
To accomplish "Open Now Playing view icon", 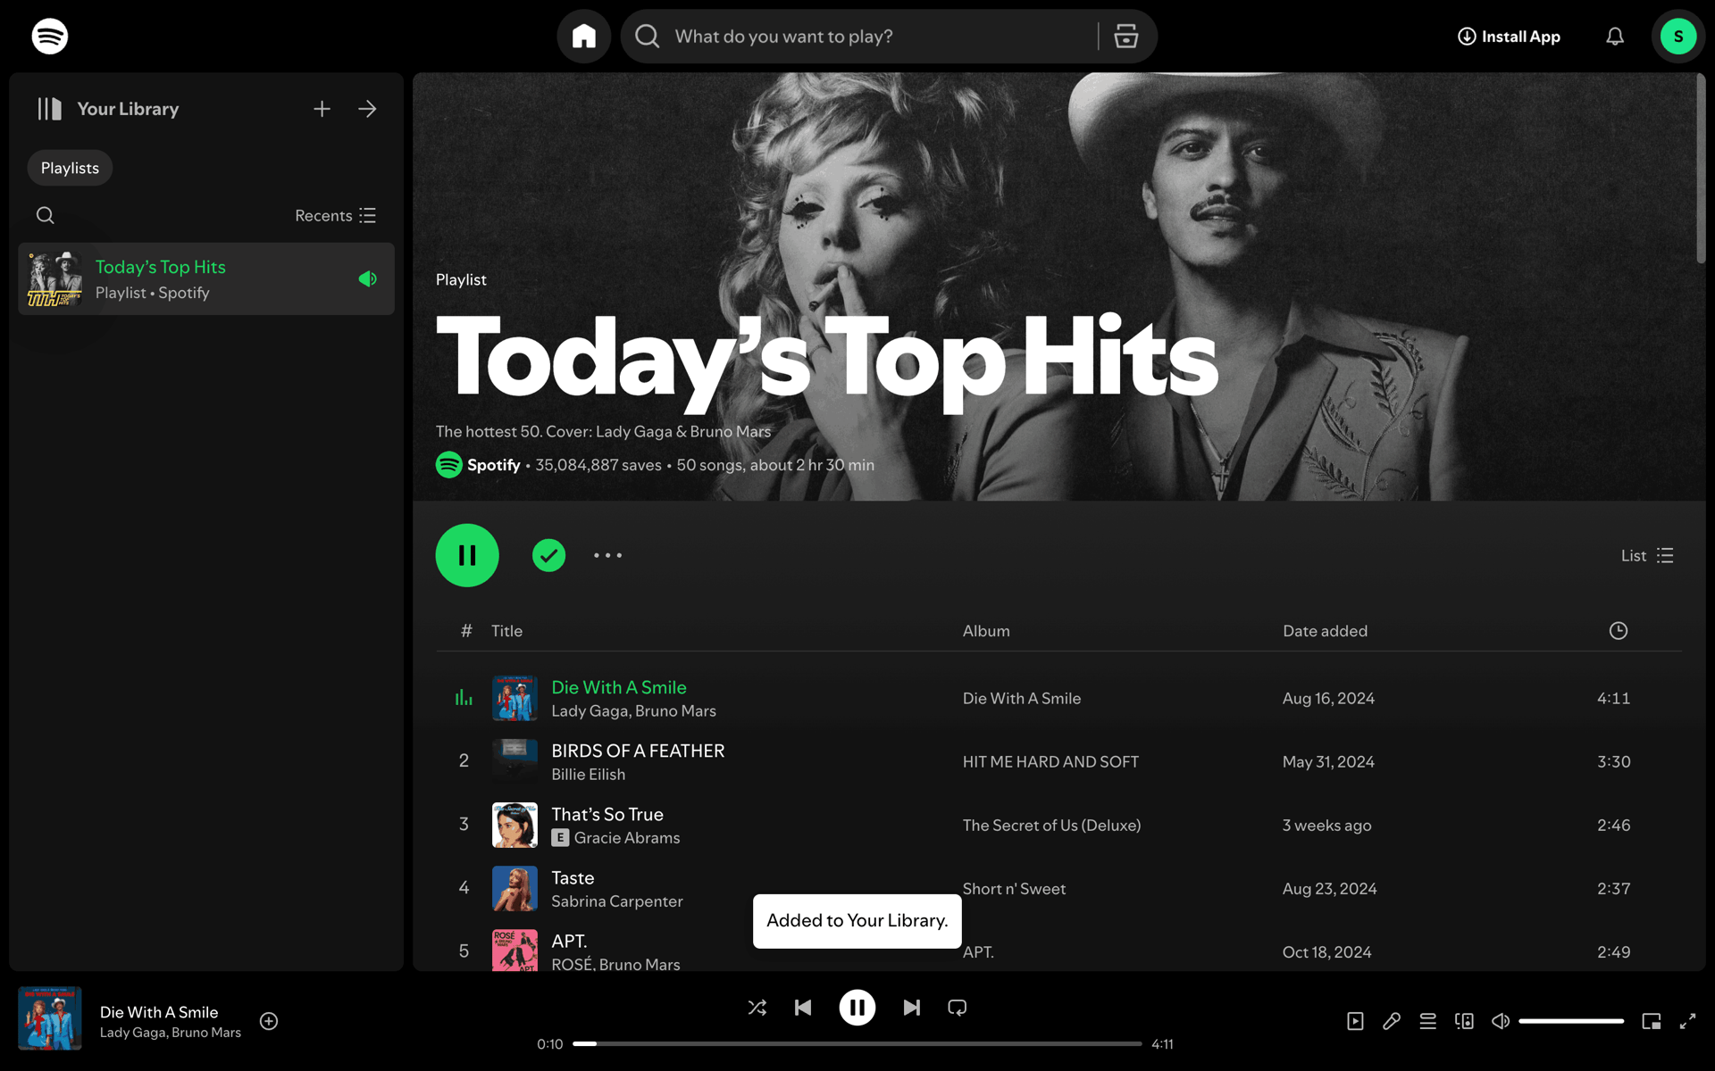I will click(1355, 1021).
